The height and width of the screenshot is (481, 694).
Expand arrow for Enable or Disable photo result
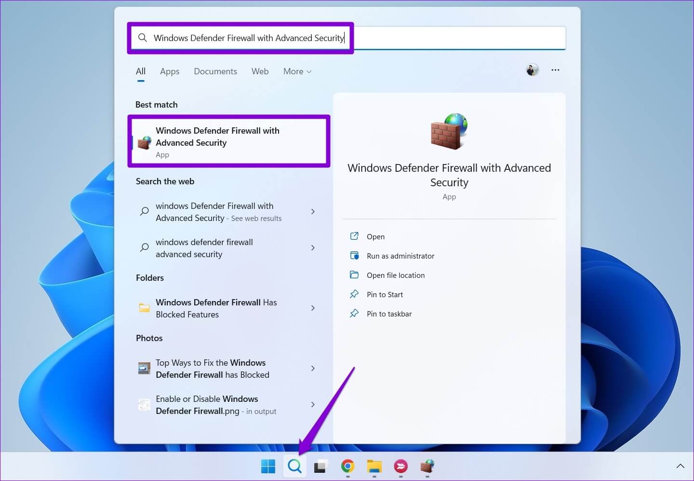[x=313, y=404]
